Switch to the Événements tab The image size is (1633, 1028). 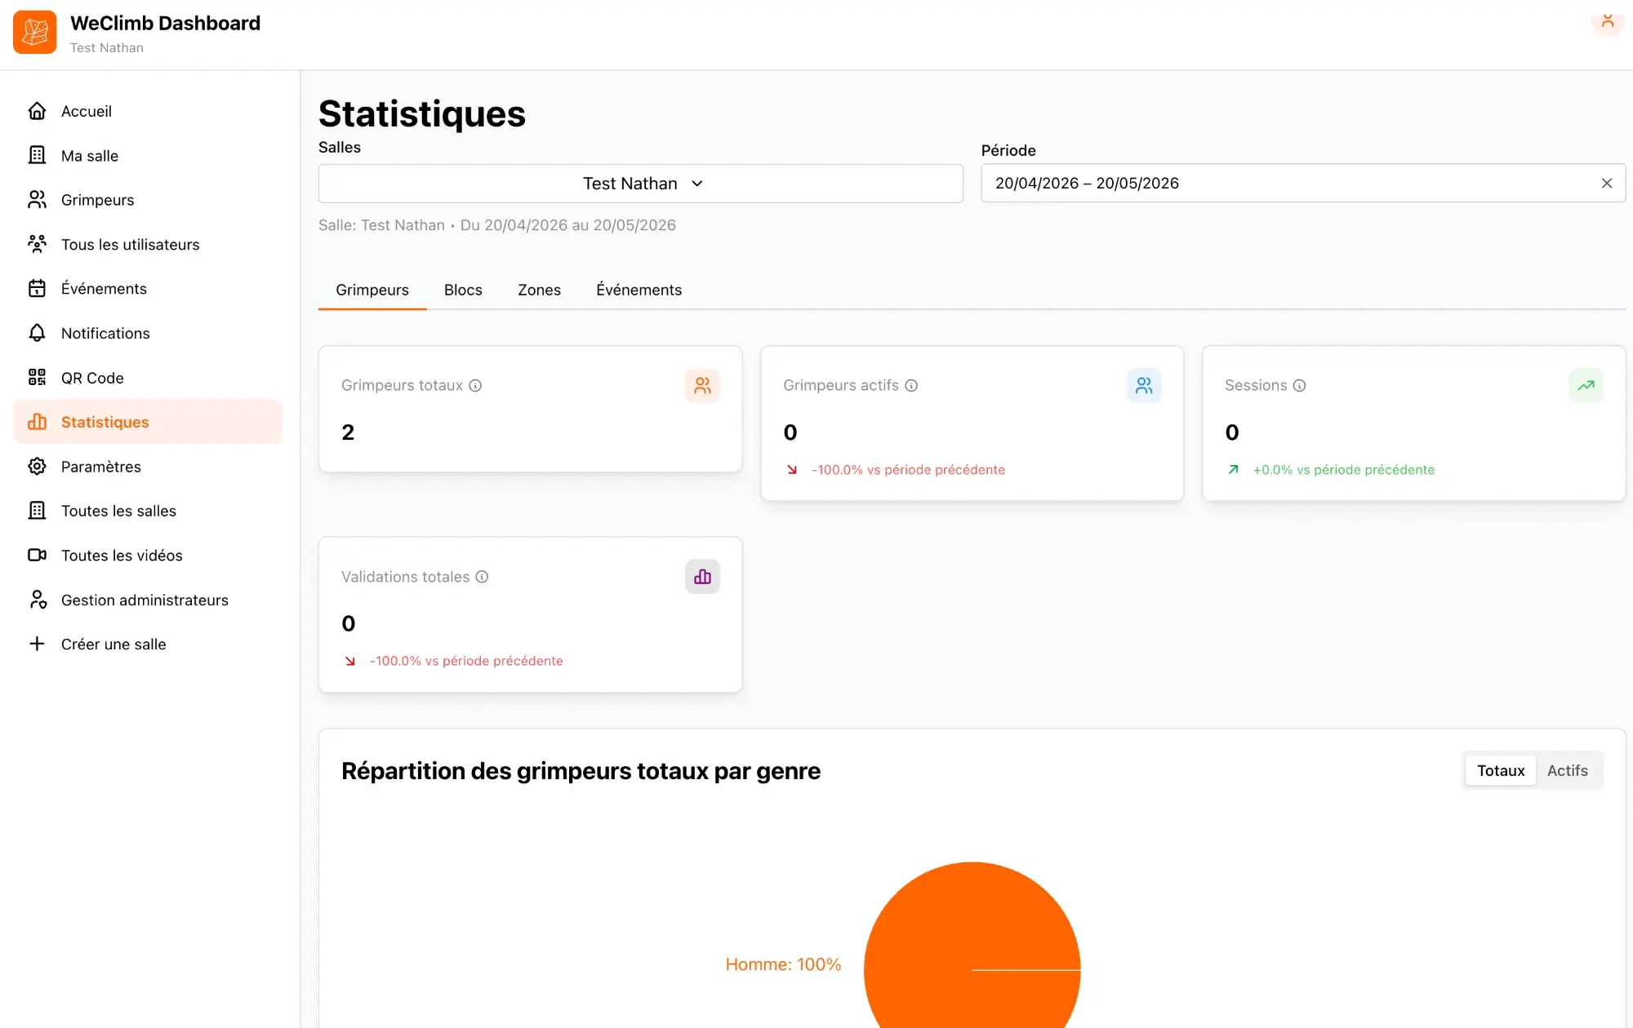coord(639,290)
